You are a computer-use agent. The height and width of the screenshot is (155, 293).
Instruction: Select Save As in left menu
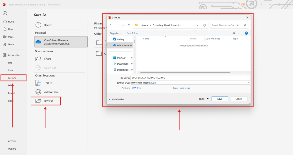12,78
